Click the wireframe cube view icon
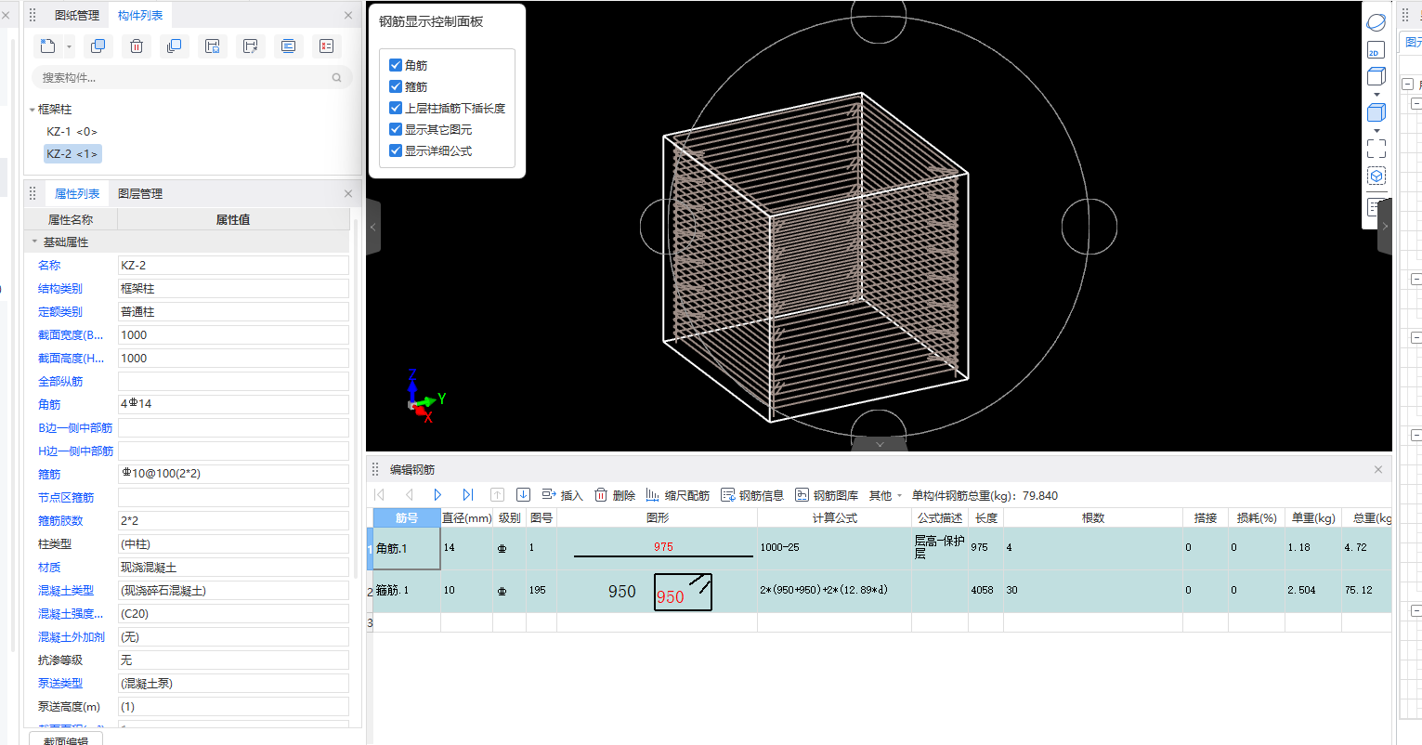The width and height of the screenshot is (1422, 745). click(x=1376, y=77)
